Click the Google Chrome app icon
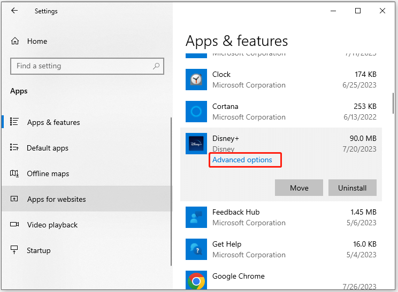 pyautogui.click(x=196, y=281)
